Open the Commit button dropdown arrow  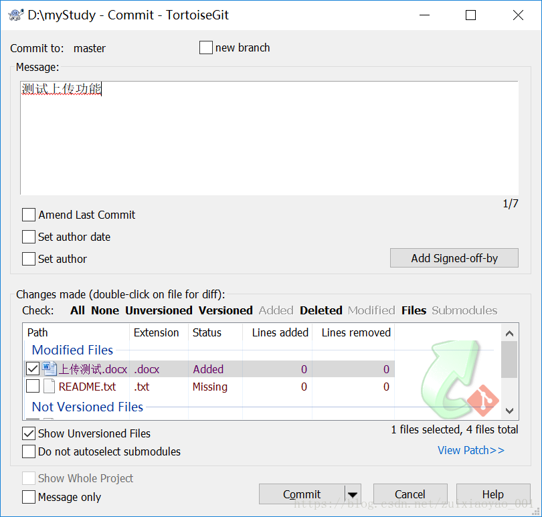pyautogui.click(x=353, y=494)
